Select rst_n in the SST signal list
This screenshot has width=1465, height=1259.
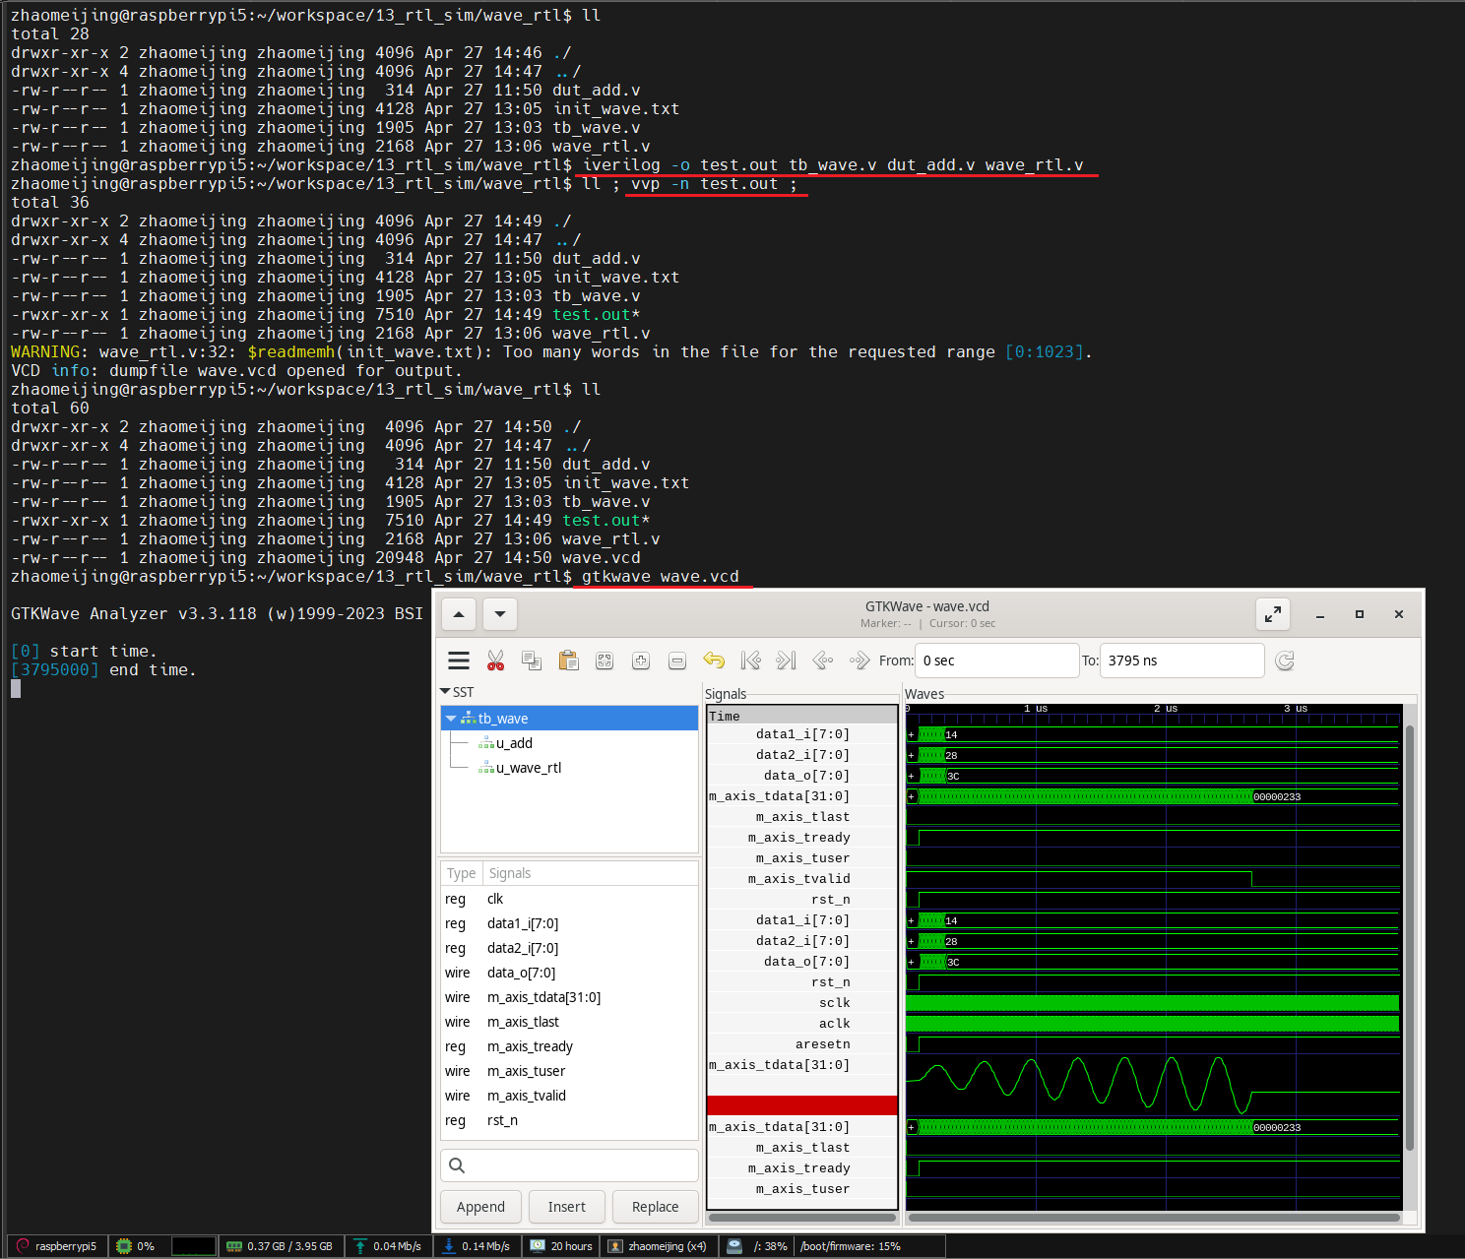pyautogui.click(x=569, y=1120)
